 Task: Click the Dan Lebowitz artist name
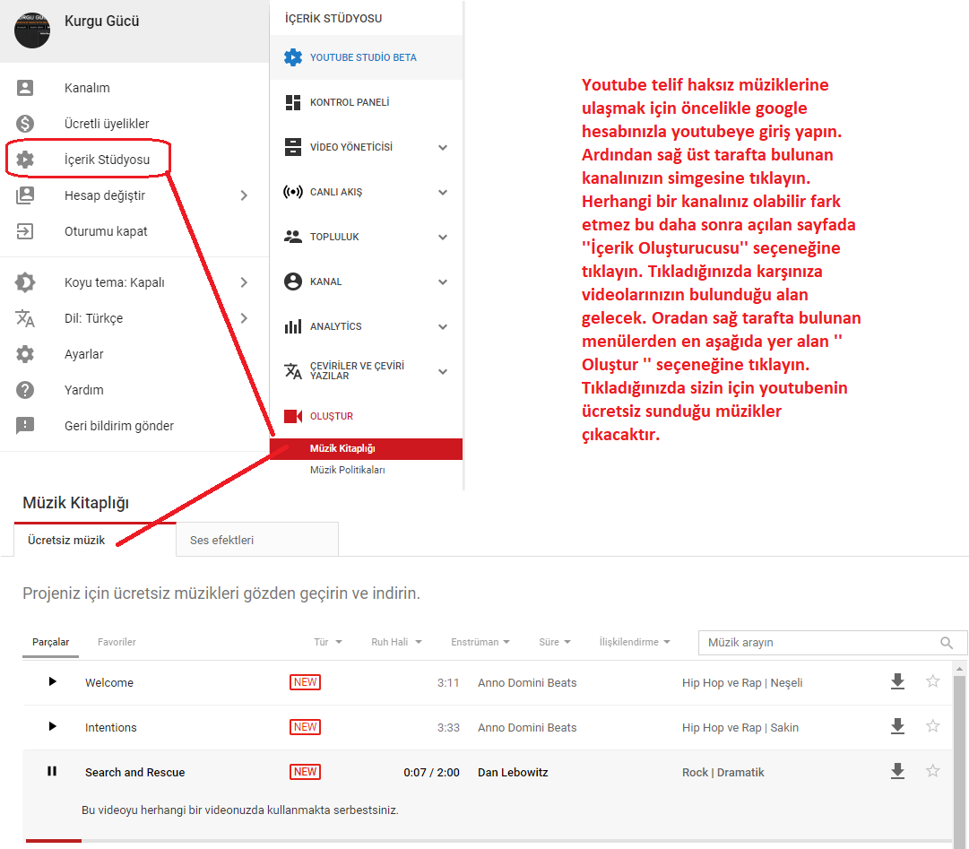(x=513, y=773)
